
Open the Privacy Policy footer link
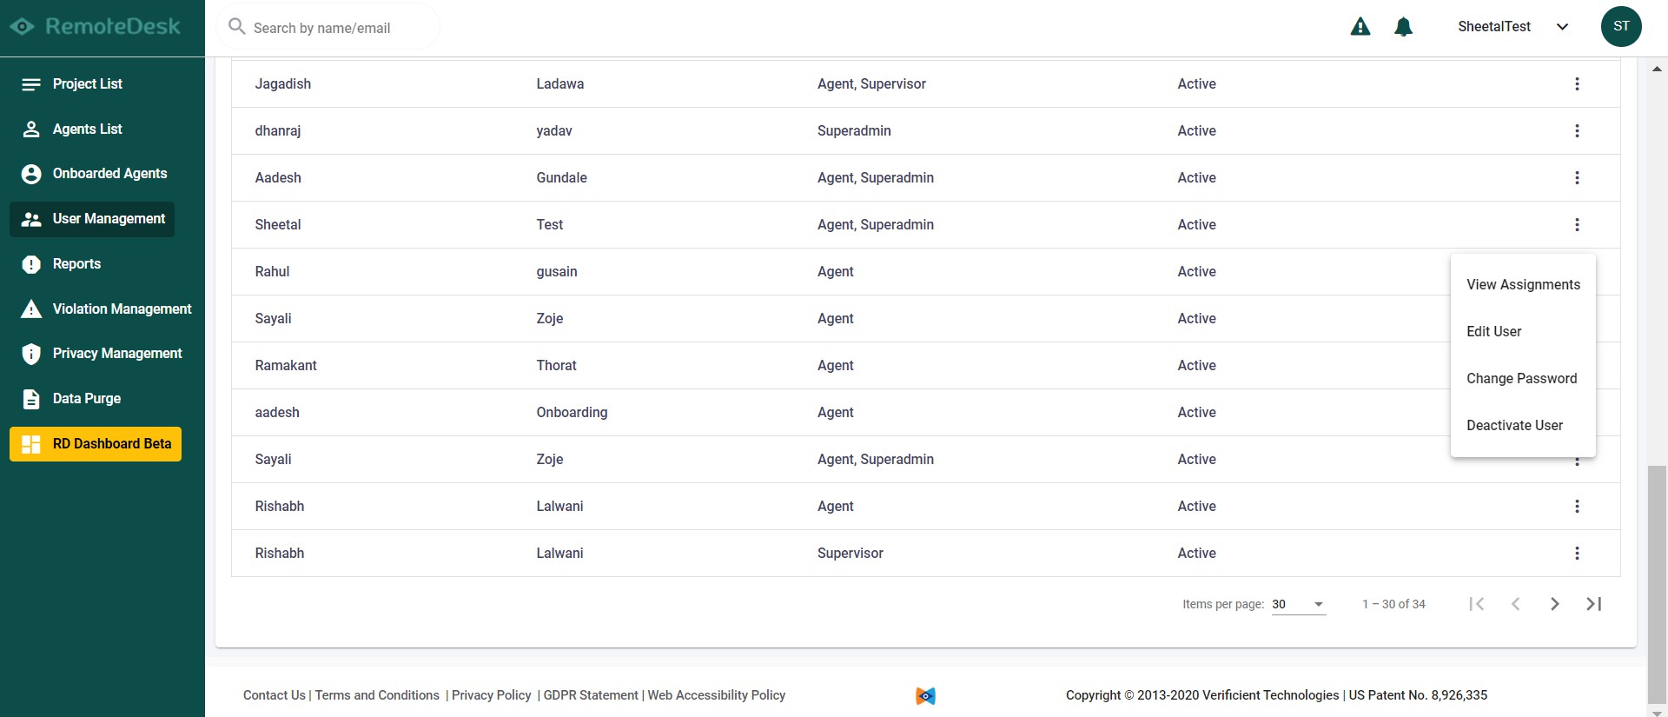tap(491, 695)
